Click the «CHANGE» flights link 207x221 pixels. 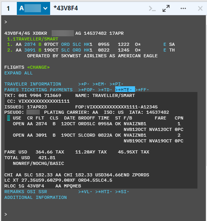click(38, 68)
